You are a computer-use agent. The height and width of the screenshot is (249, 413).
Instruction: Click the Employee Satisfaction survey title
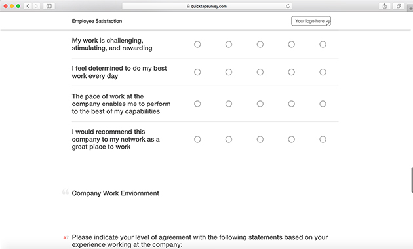[x=97, y=21]
